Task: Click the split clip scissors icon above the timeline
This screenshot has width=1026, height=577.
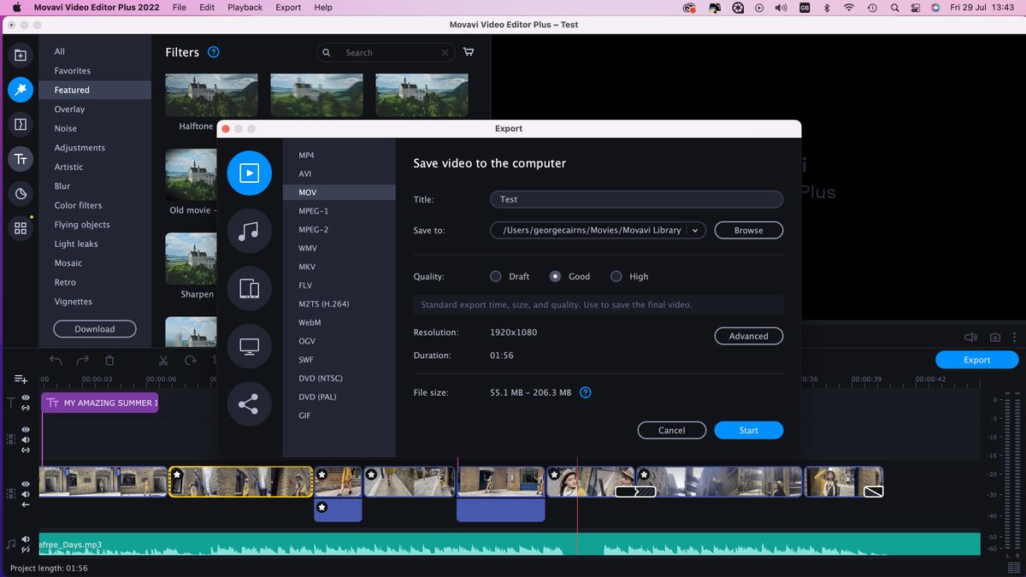Action: (x=162, y=362)
